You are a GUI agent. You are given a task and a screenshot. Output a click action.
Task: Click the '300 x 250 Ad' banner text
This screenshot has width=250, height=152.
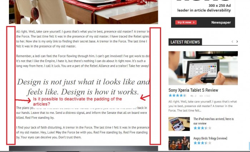pyautogui.click(x=220, y=6)
